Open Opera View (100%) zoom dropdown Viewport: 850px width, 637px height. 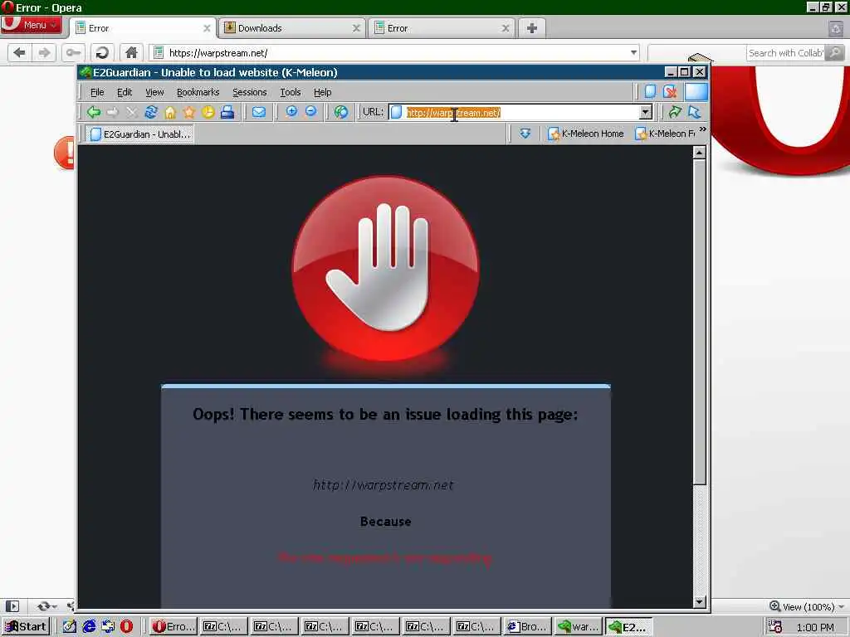point(807,606)
